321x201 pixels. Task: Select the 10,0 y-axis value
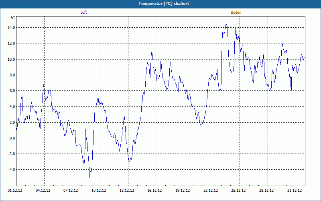12,59
